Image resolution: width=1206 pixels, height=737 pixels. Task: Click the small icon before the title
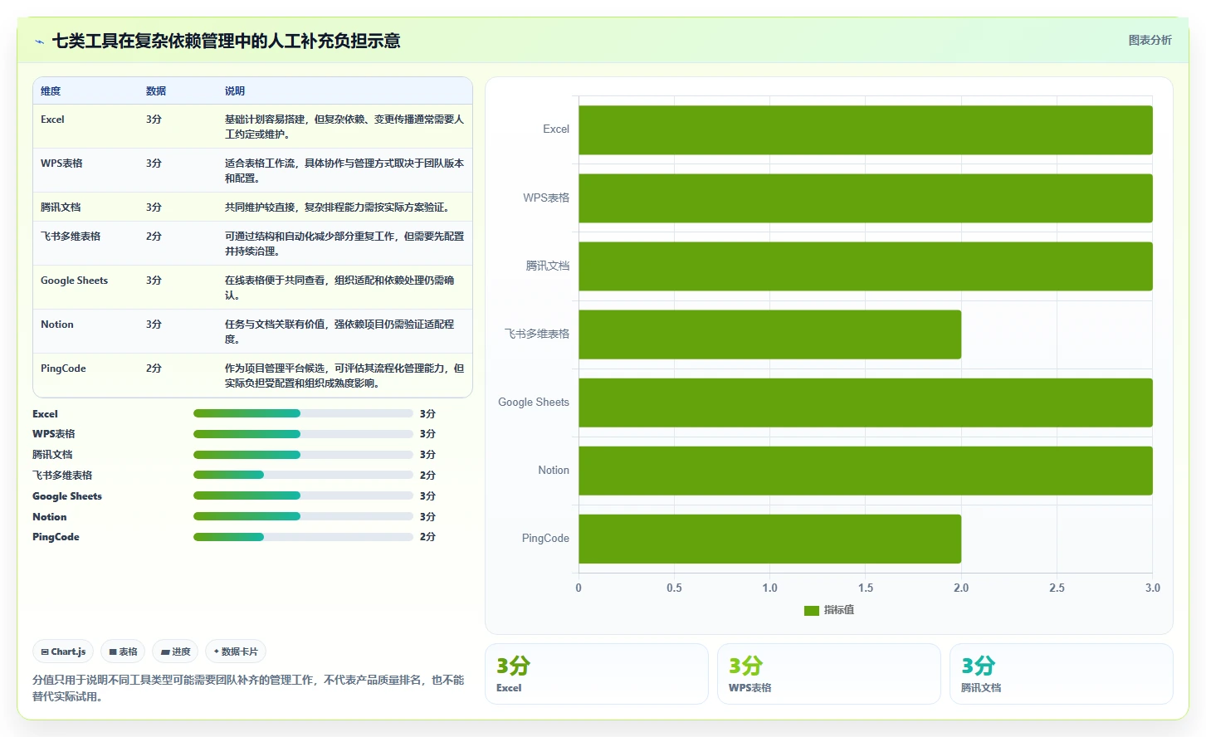coord(39,41)
